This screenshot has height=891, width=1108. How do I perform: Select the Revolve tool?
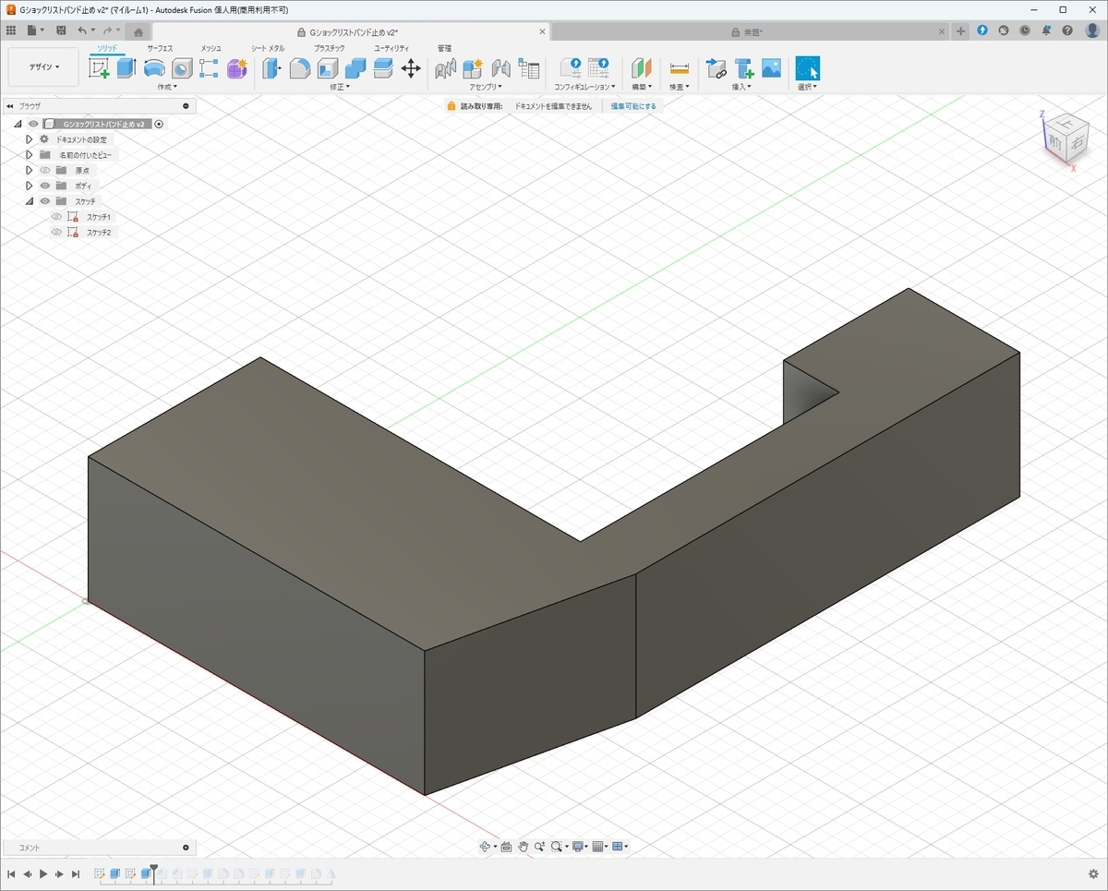[154, 68]
